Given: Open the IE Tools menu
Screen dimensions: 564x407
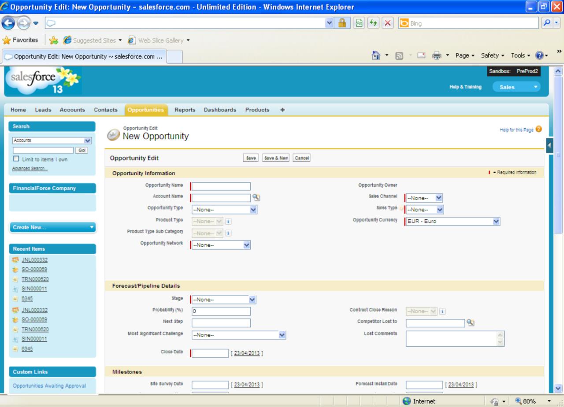Looking at the screenshot, I should coord(521,55).
